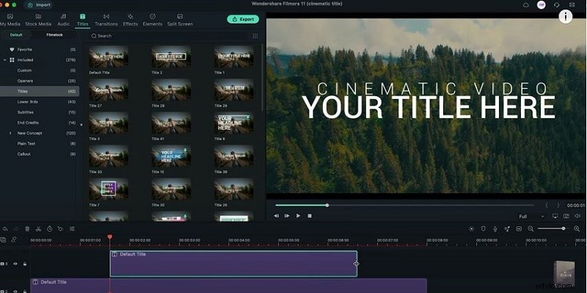Collapse the Included category tree

click(4, 60)
